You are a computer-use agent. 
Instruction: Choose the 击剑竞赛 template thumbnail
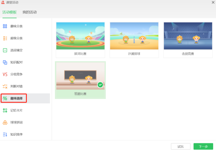click(x=188, y=36)
